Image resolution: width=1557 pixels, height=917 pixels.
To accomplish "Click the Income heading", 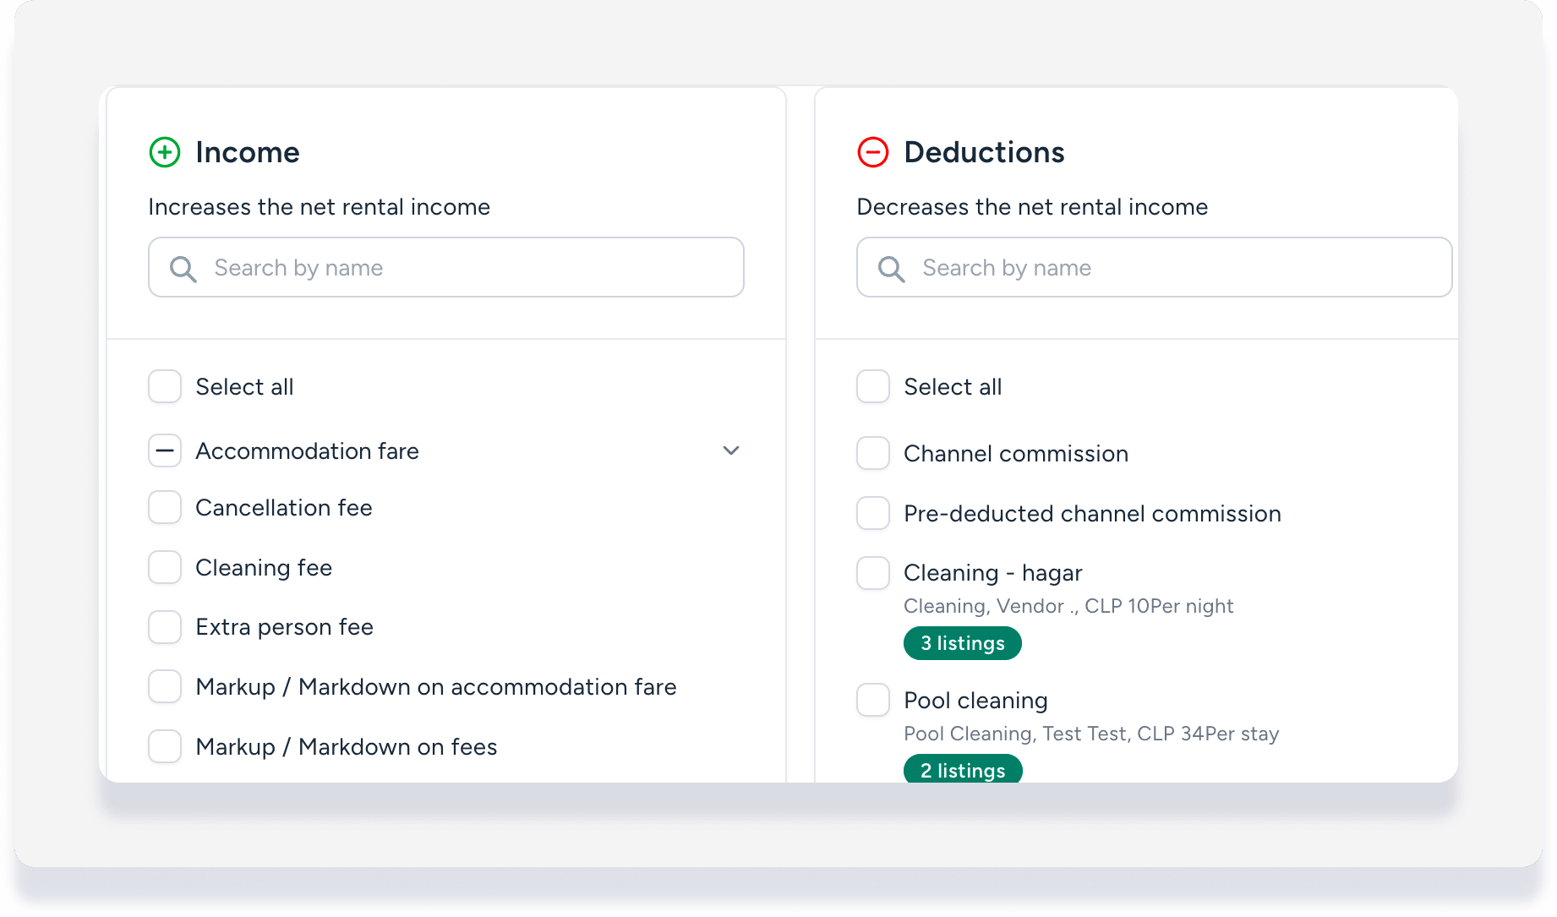I will tap(248, 153).
